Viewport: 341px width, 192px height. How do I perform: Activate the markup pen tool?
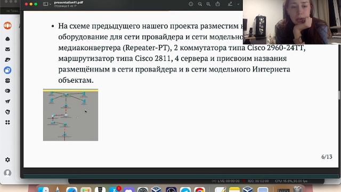[x=230, y=4]
